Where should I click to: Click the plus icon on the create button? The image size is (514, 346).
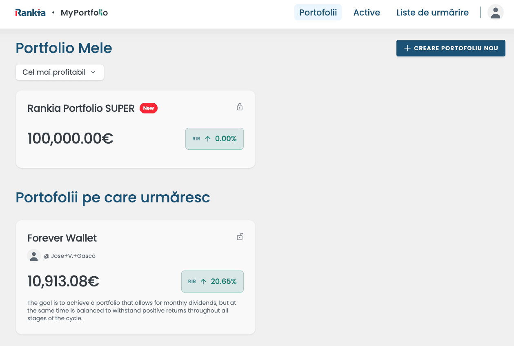(x=407, y=48)
